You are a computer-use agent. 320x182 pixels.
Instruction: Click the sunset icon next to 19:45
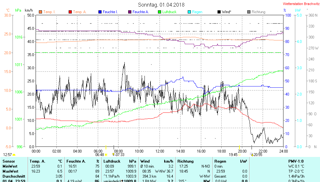(x=239, y=155)
